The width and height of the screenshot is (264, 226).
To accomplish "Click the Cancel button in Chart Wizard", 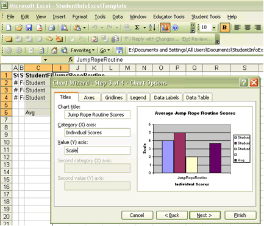I will (137, 215).
